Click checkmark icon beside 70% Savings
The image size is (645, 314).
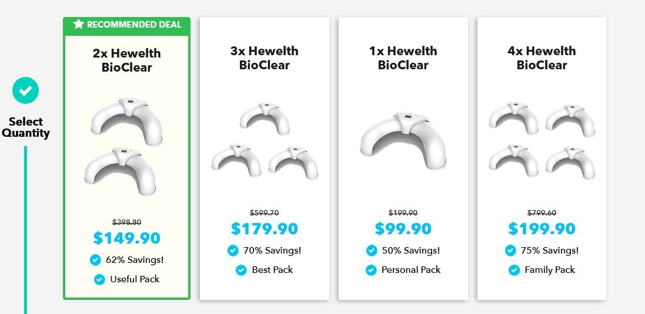[233, 251]
